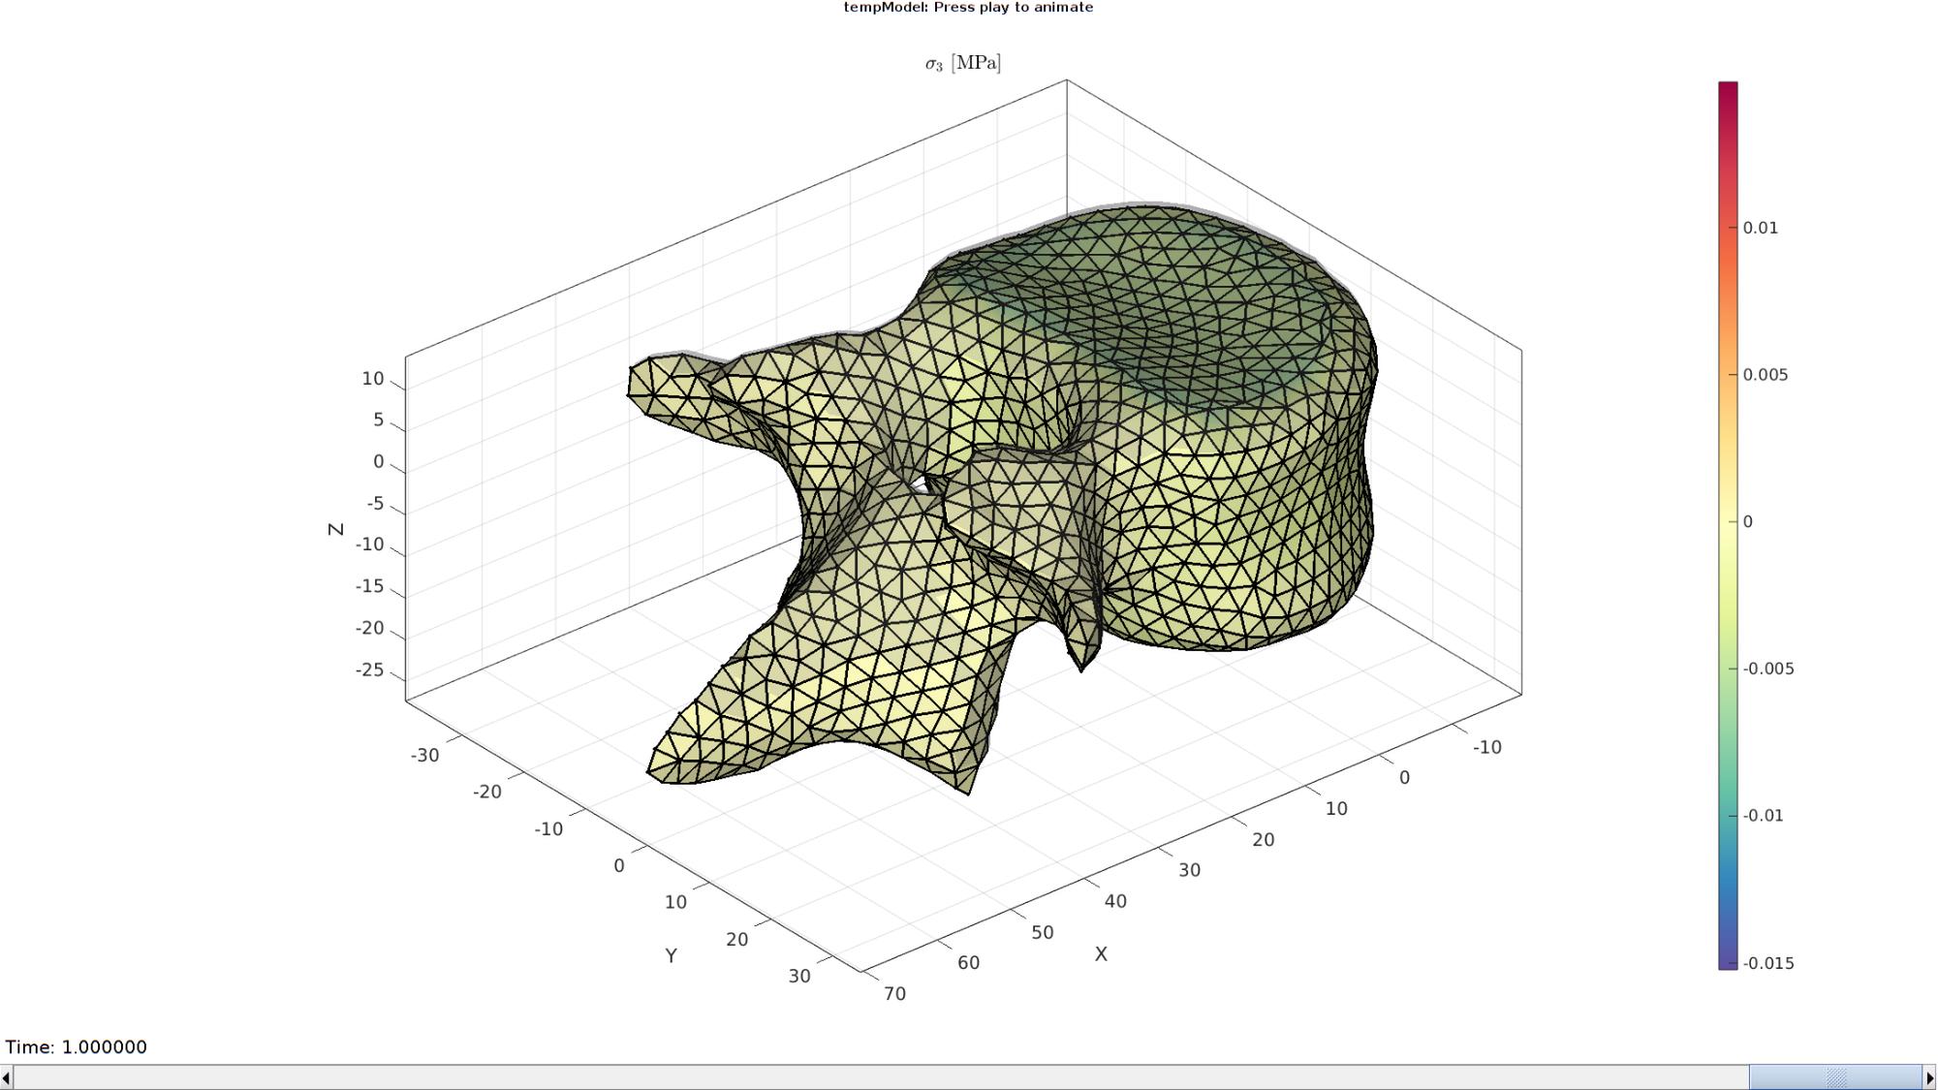Click the colorbar tick label 0.005
Screen dimensions: 1938x1090
1766,375
